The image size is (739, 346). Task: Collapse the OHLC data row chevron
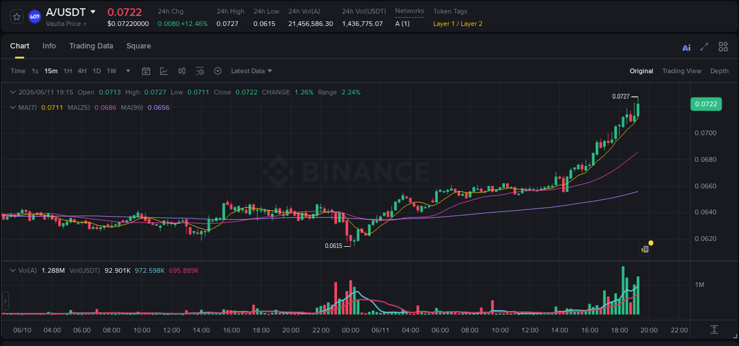(x=13, y=92)
